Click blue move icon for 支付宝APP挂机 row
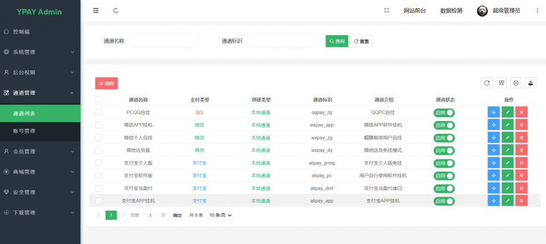This screenshot has height=244, width=546. click(493, 201)
